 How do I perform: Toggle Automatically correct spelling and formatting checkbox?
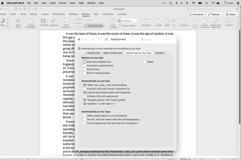[x=79, y=48]
